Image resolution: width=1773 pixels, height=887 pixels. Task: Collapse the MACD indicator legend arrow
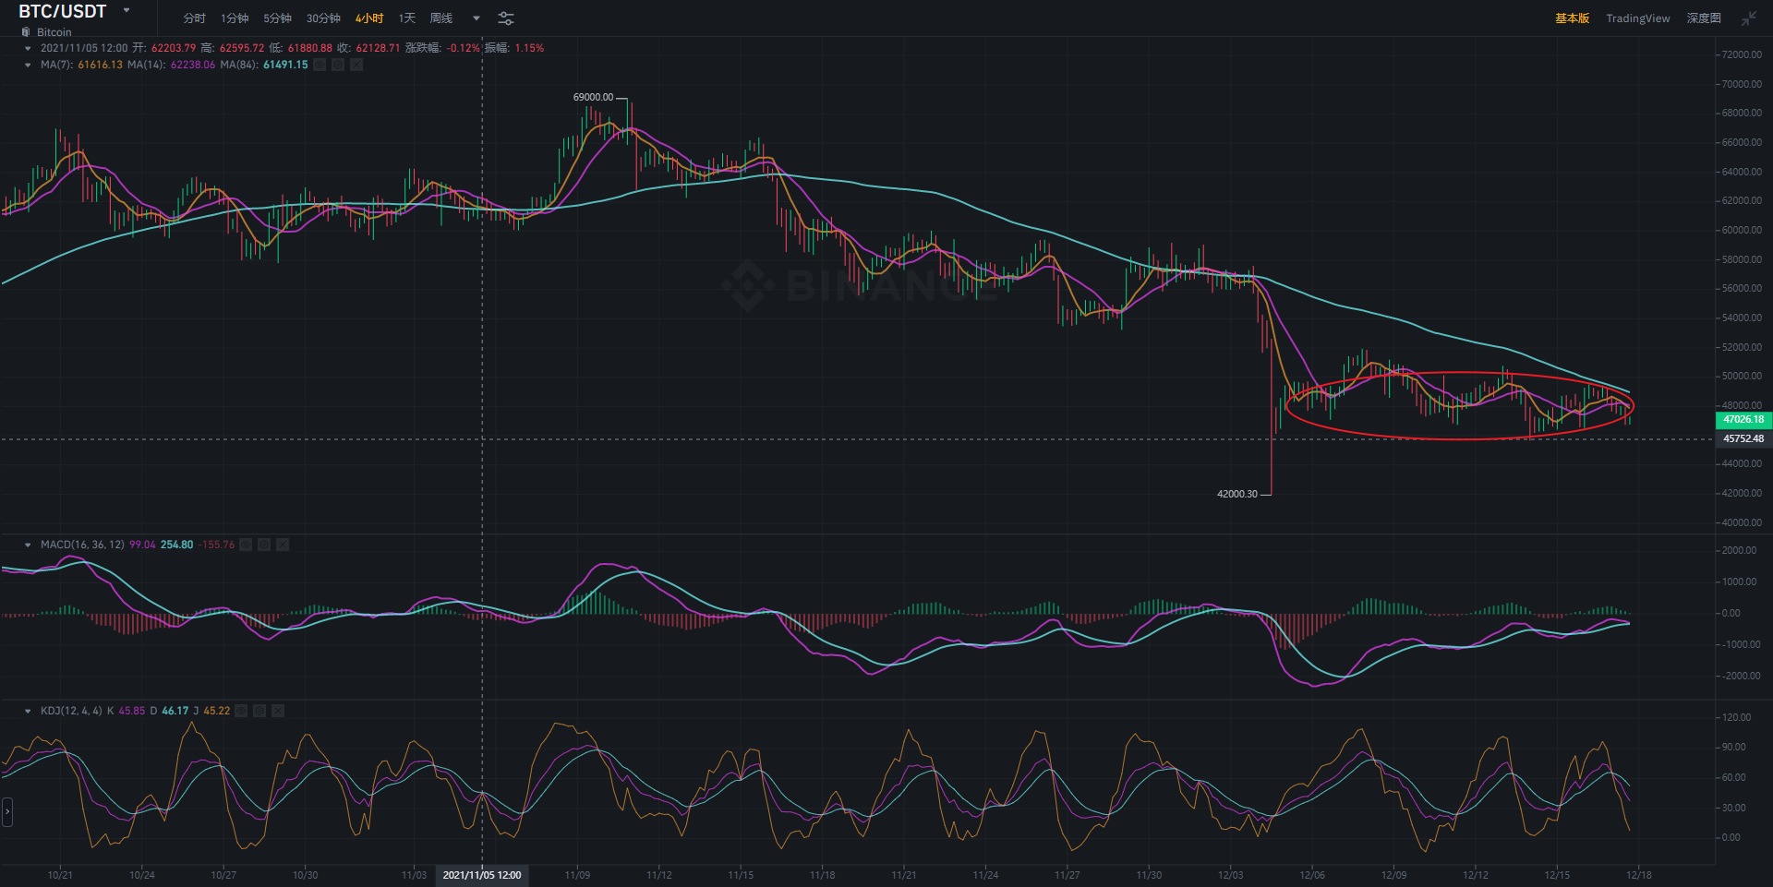pos(28,545)
